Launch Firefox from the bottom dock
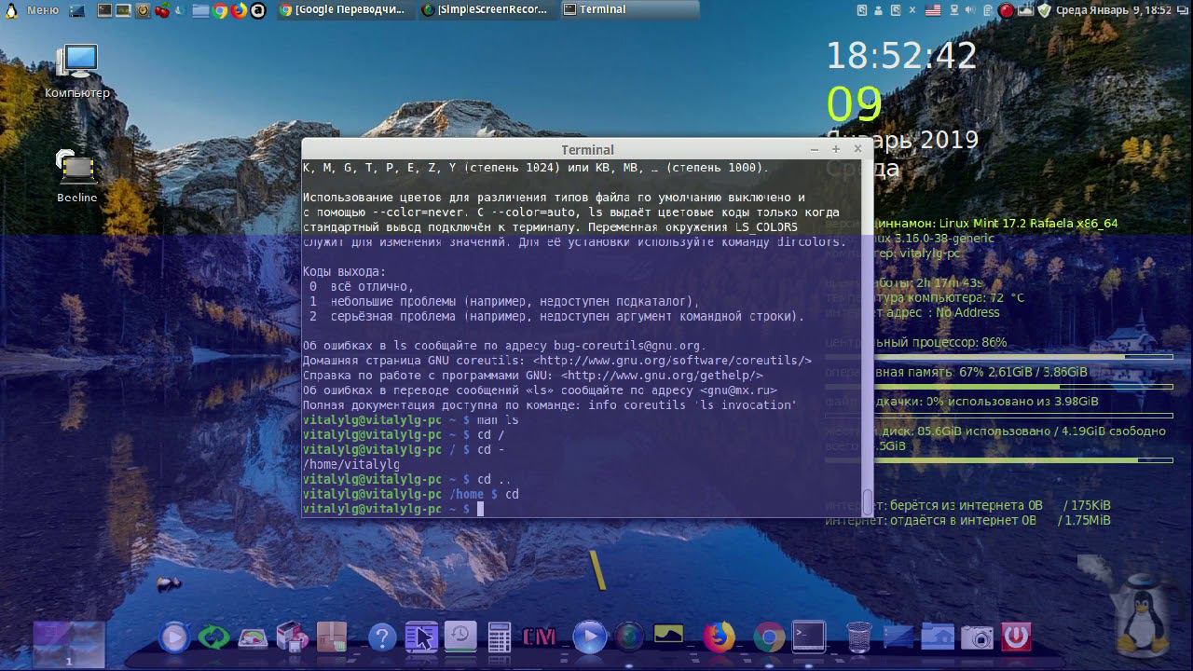This screenshot has width=1193, height=671. coord(719,637)
